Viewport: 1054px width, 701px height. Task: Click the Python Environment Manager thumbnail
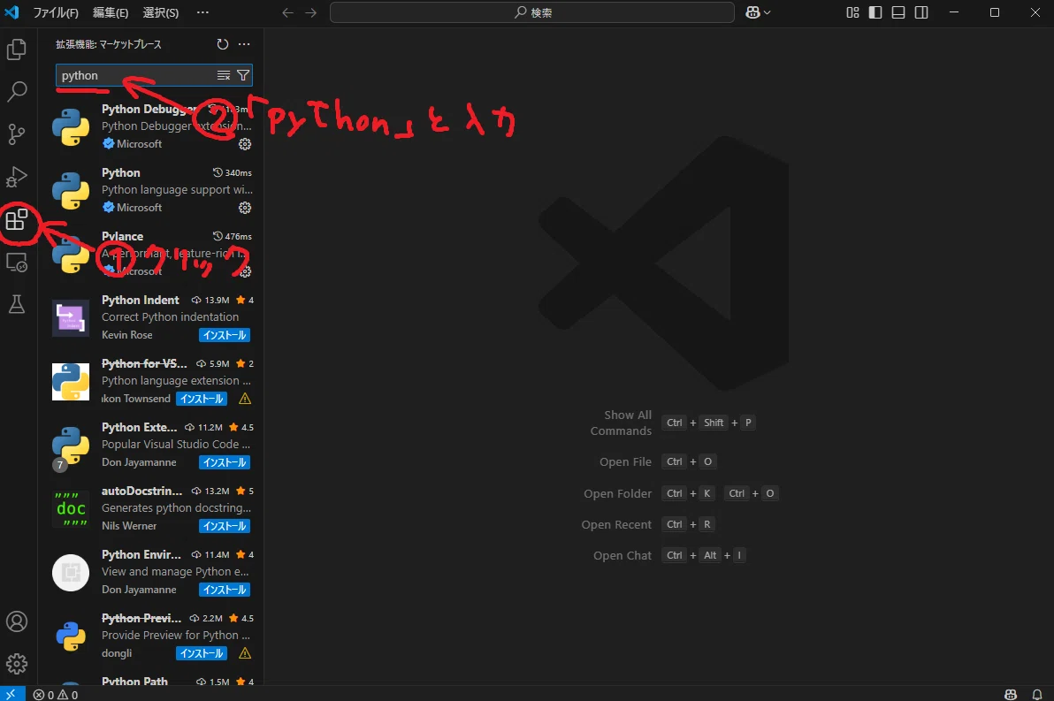[x=71, y=573]
